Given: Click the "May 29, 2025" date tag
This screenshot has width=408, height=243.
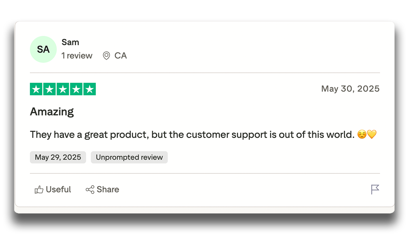Looking at the screenshot, I should pyautogui.click(x=58, y=157).
